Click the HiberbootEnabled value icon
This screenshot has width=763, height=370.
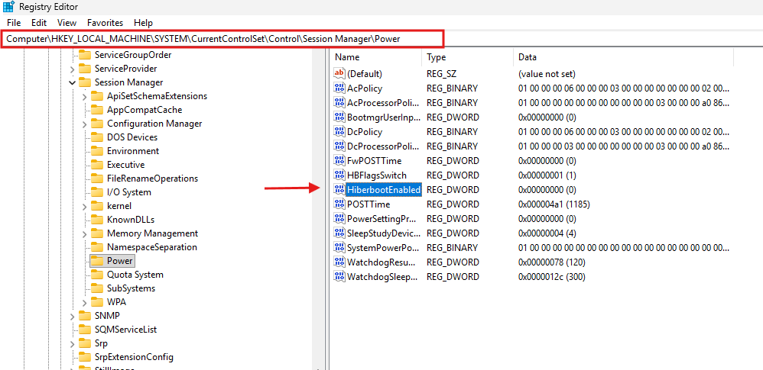(x=339, y=189)
